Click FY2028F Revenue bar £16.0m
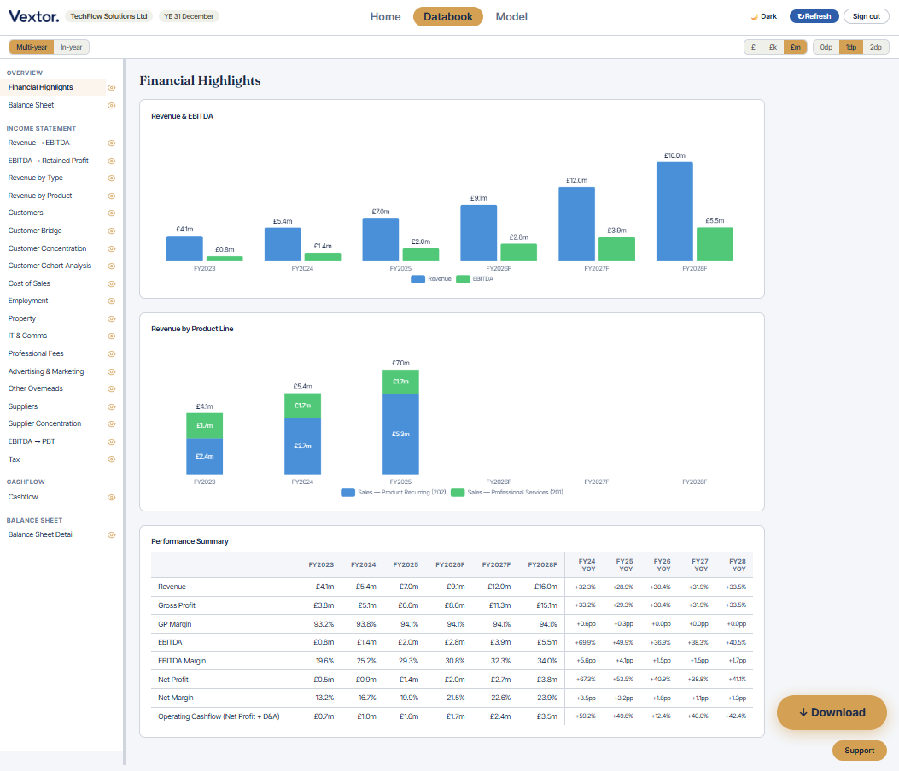This screenshot has height=771, width=899. point(674,212)
